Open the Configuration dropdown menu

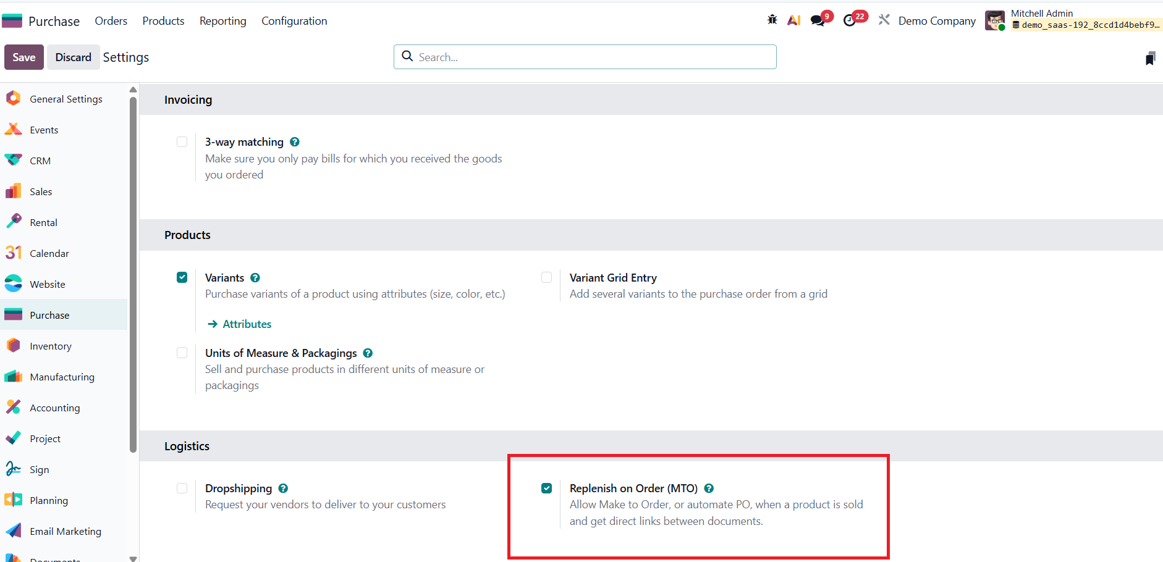(294, 21)
